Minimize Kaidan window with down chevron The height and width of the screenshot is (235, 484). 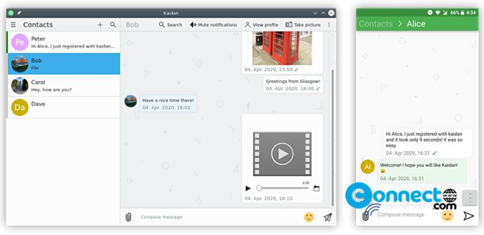click(x=315, y=13)
